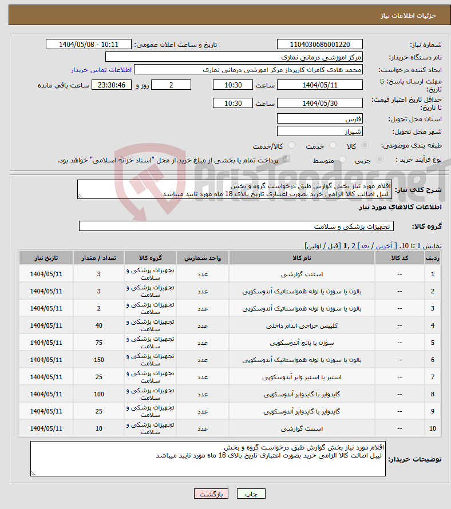Click the response deadline time 10:30 field
This screenshot has height=509, width=451.
pyautogui.click(x=232, y=85)
